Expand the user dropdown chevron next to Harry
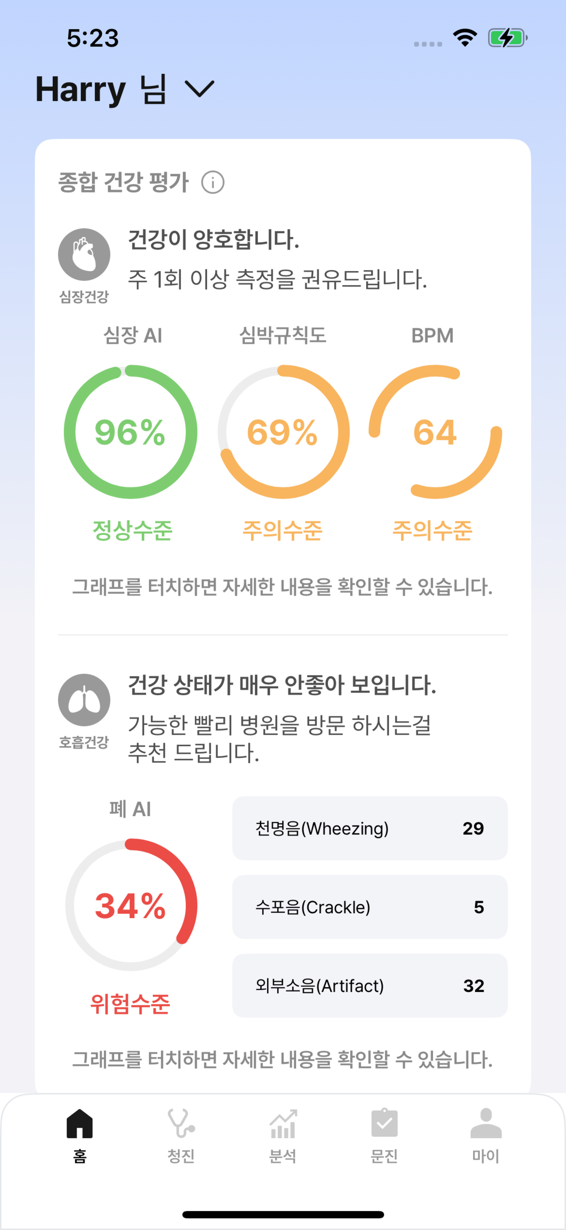Screen dimensions: 566x1230 199,89
